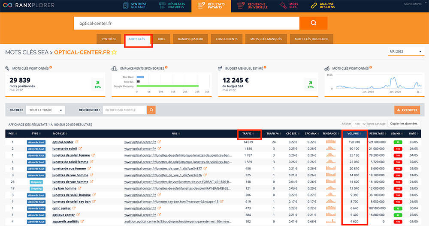This screenshot has width=429, height=226.
Task: Open the 'Tout le trafic' filter dropdown
Action: 45,110
